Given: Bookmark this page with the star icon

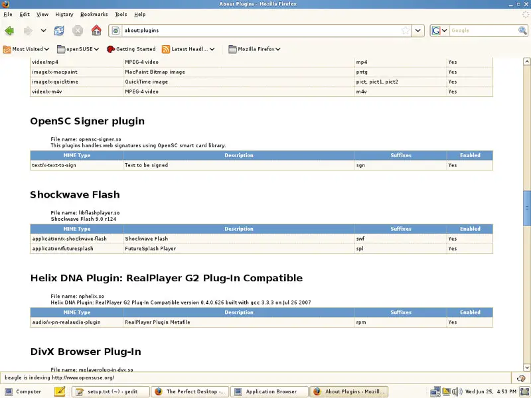Looking at the screenshot, I should pos(406,31).
